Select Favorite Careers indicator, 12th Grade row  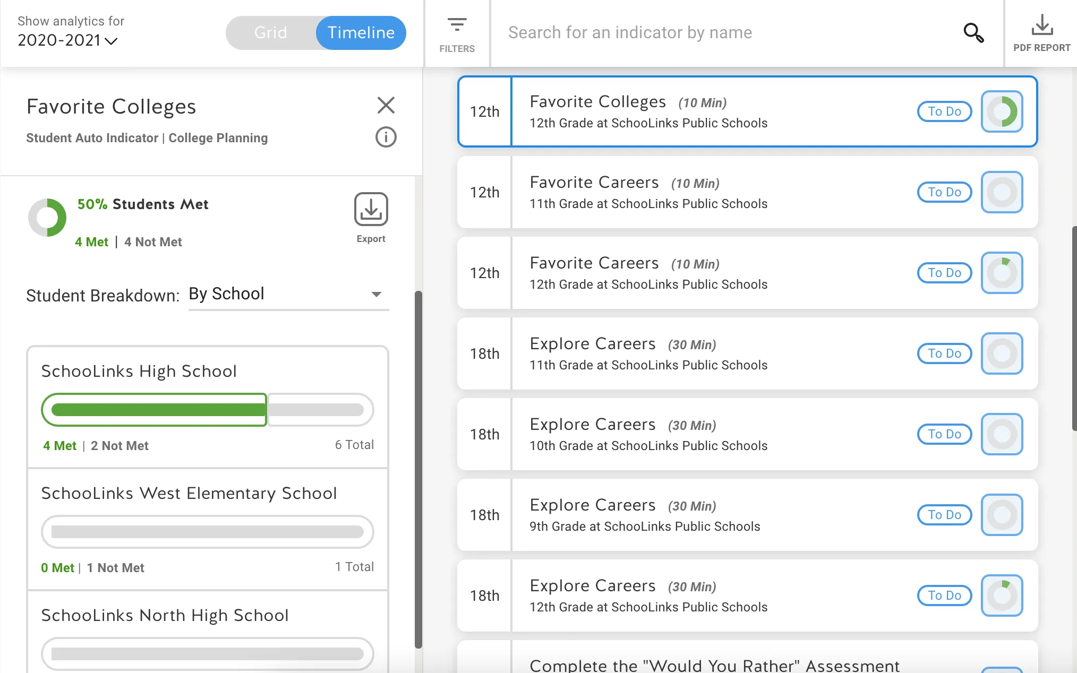coord(748,273)
